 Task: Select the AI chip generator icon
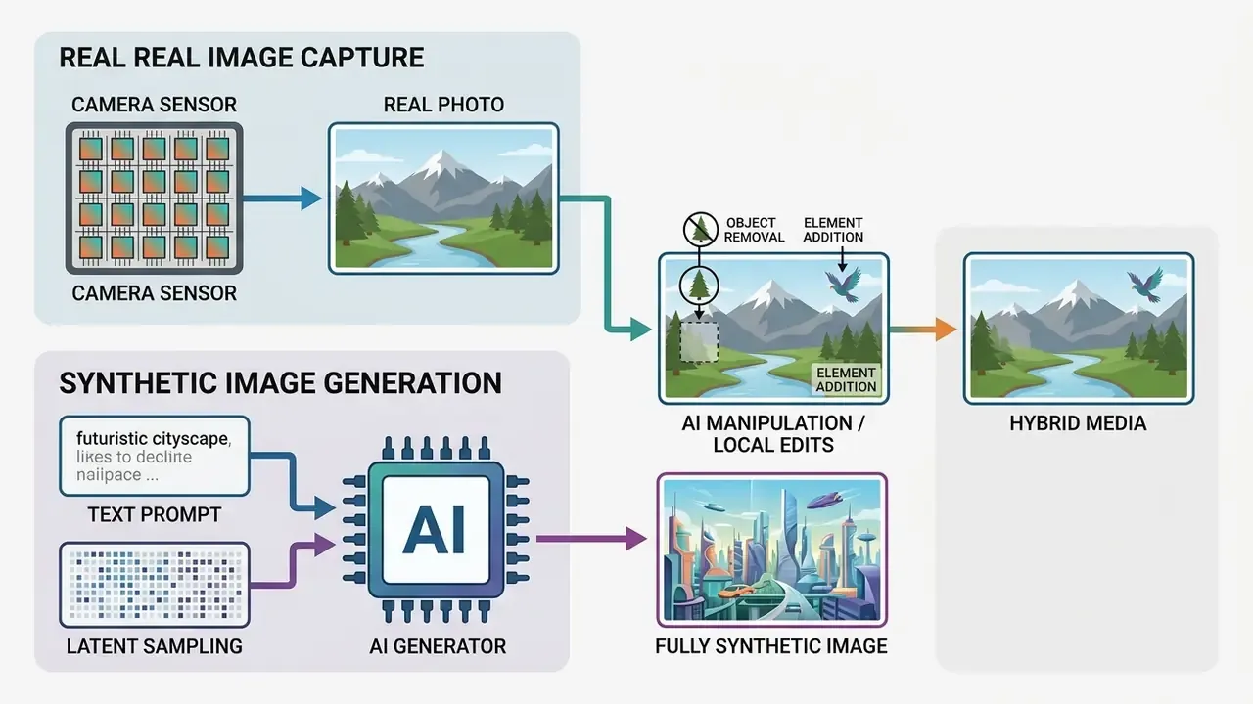coord(434,530)
